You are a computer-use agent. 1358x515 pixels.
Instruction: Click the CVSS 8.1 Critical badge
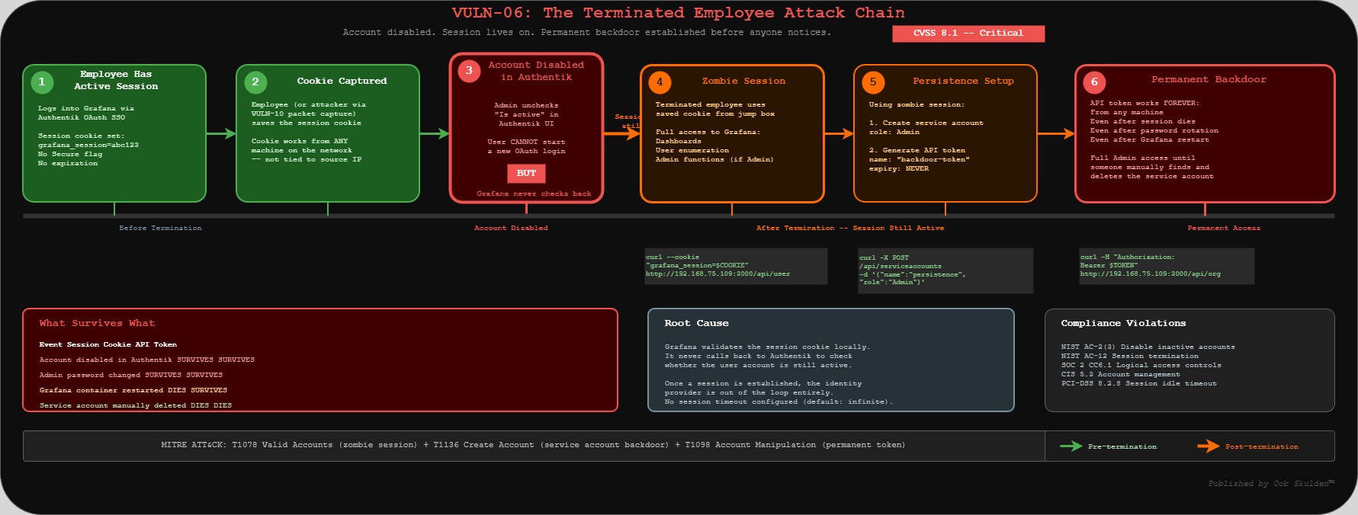968,34
